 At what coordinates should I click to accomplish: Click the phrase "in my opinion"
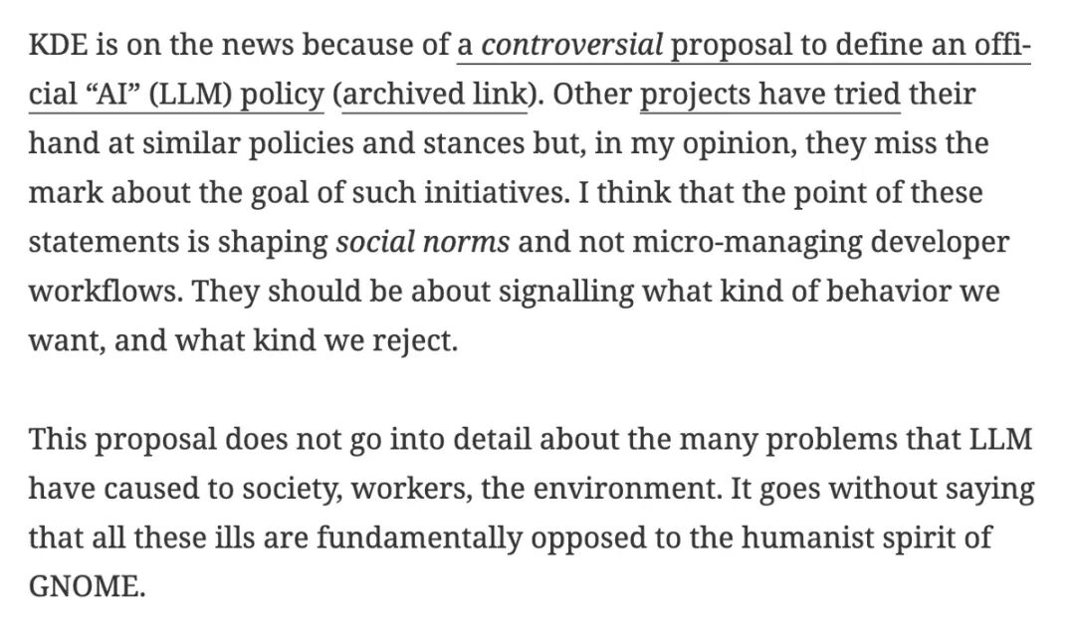click(x=695, y=144)
